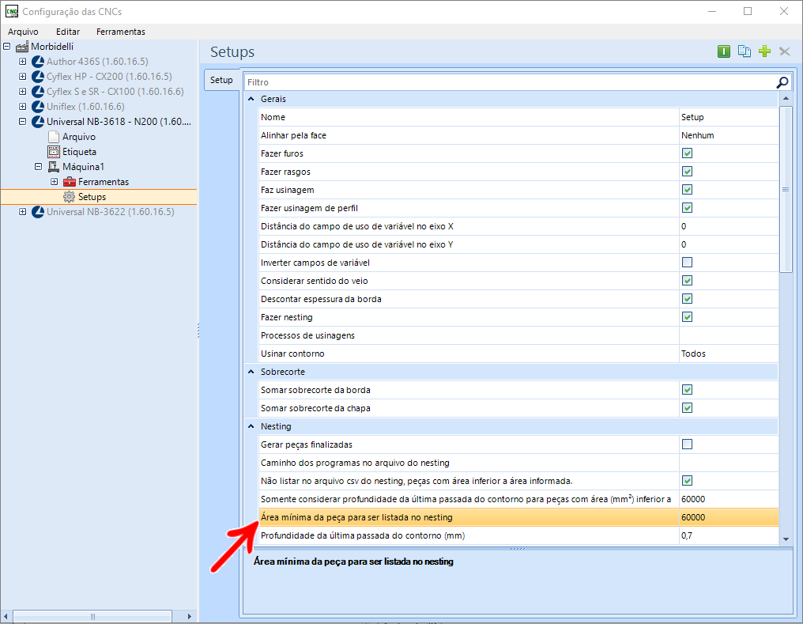Click the Máquina1 machine icon

(x=54, y=167)
